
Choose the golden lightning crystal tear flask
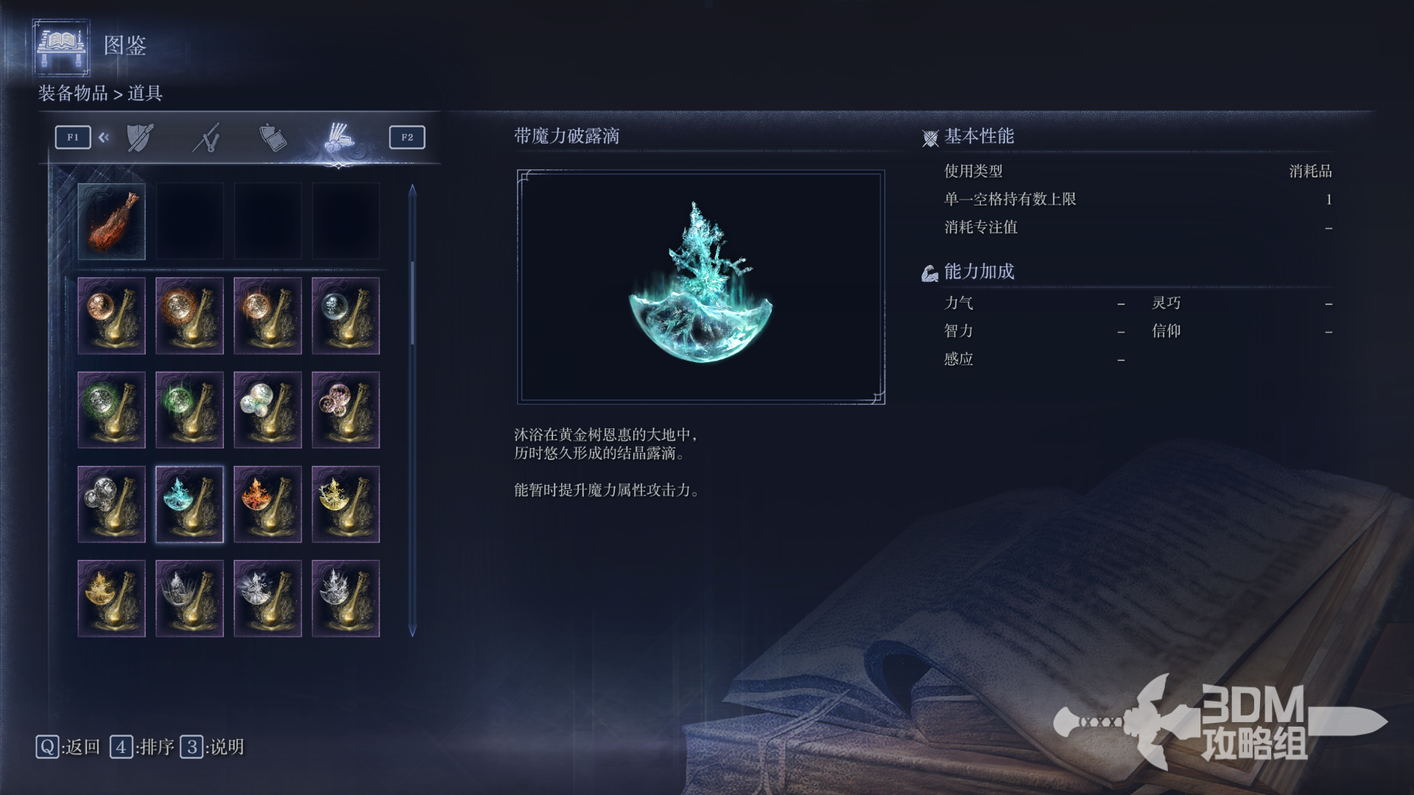(346, 504)
